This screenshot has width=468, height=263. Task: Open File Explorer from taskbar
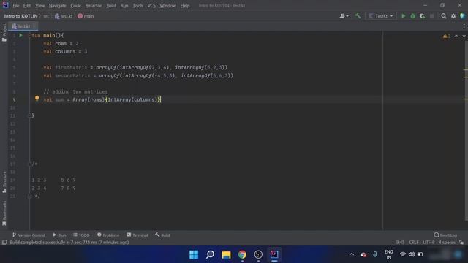pos(226,254)
